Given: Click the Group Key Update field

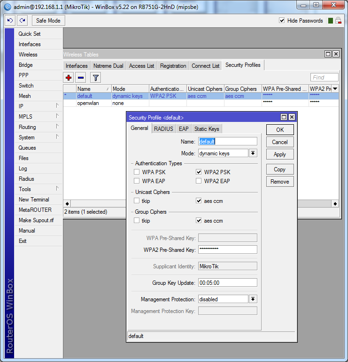Looking at the screenshot, I should [x=228, y=282].
